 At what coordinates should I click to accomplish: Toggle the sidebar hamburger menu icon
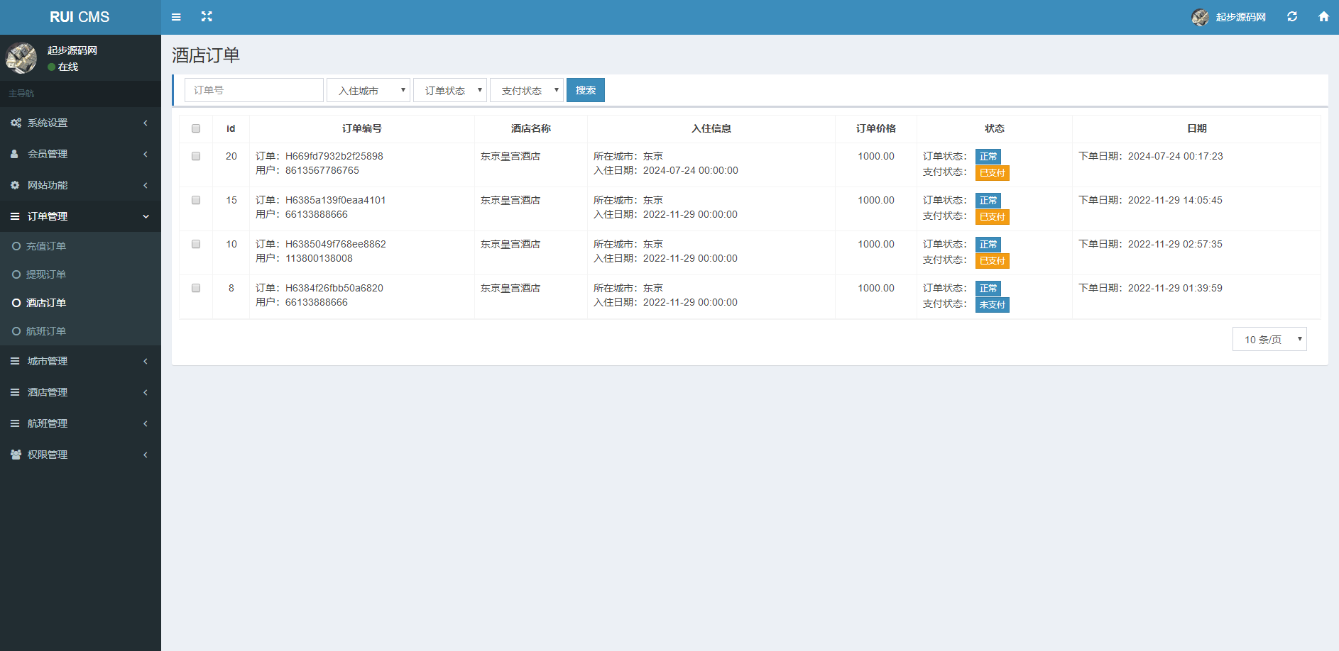click(x=176, y=17)
